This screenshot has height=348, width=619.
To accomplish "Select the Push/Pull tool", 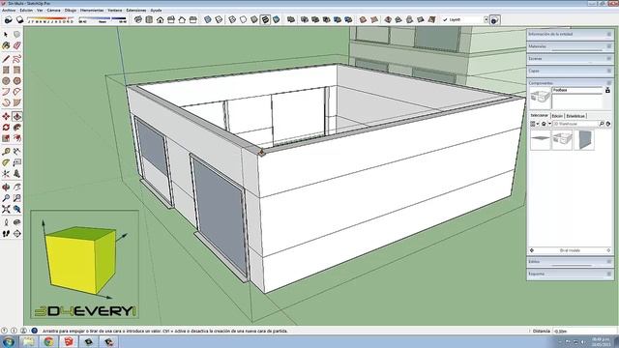I will pyautogui.click(x=17, y=116).
